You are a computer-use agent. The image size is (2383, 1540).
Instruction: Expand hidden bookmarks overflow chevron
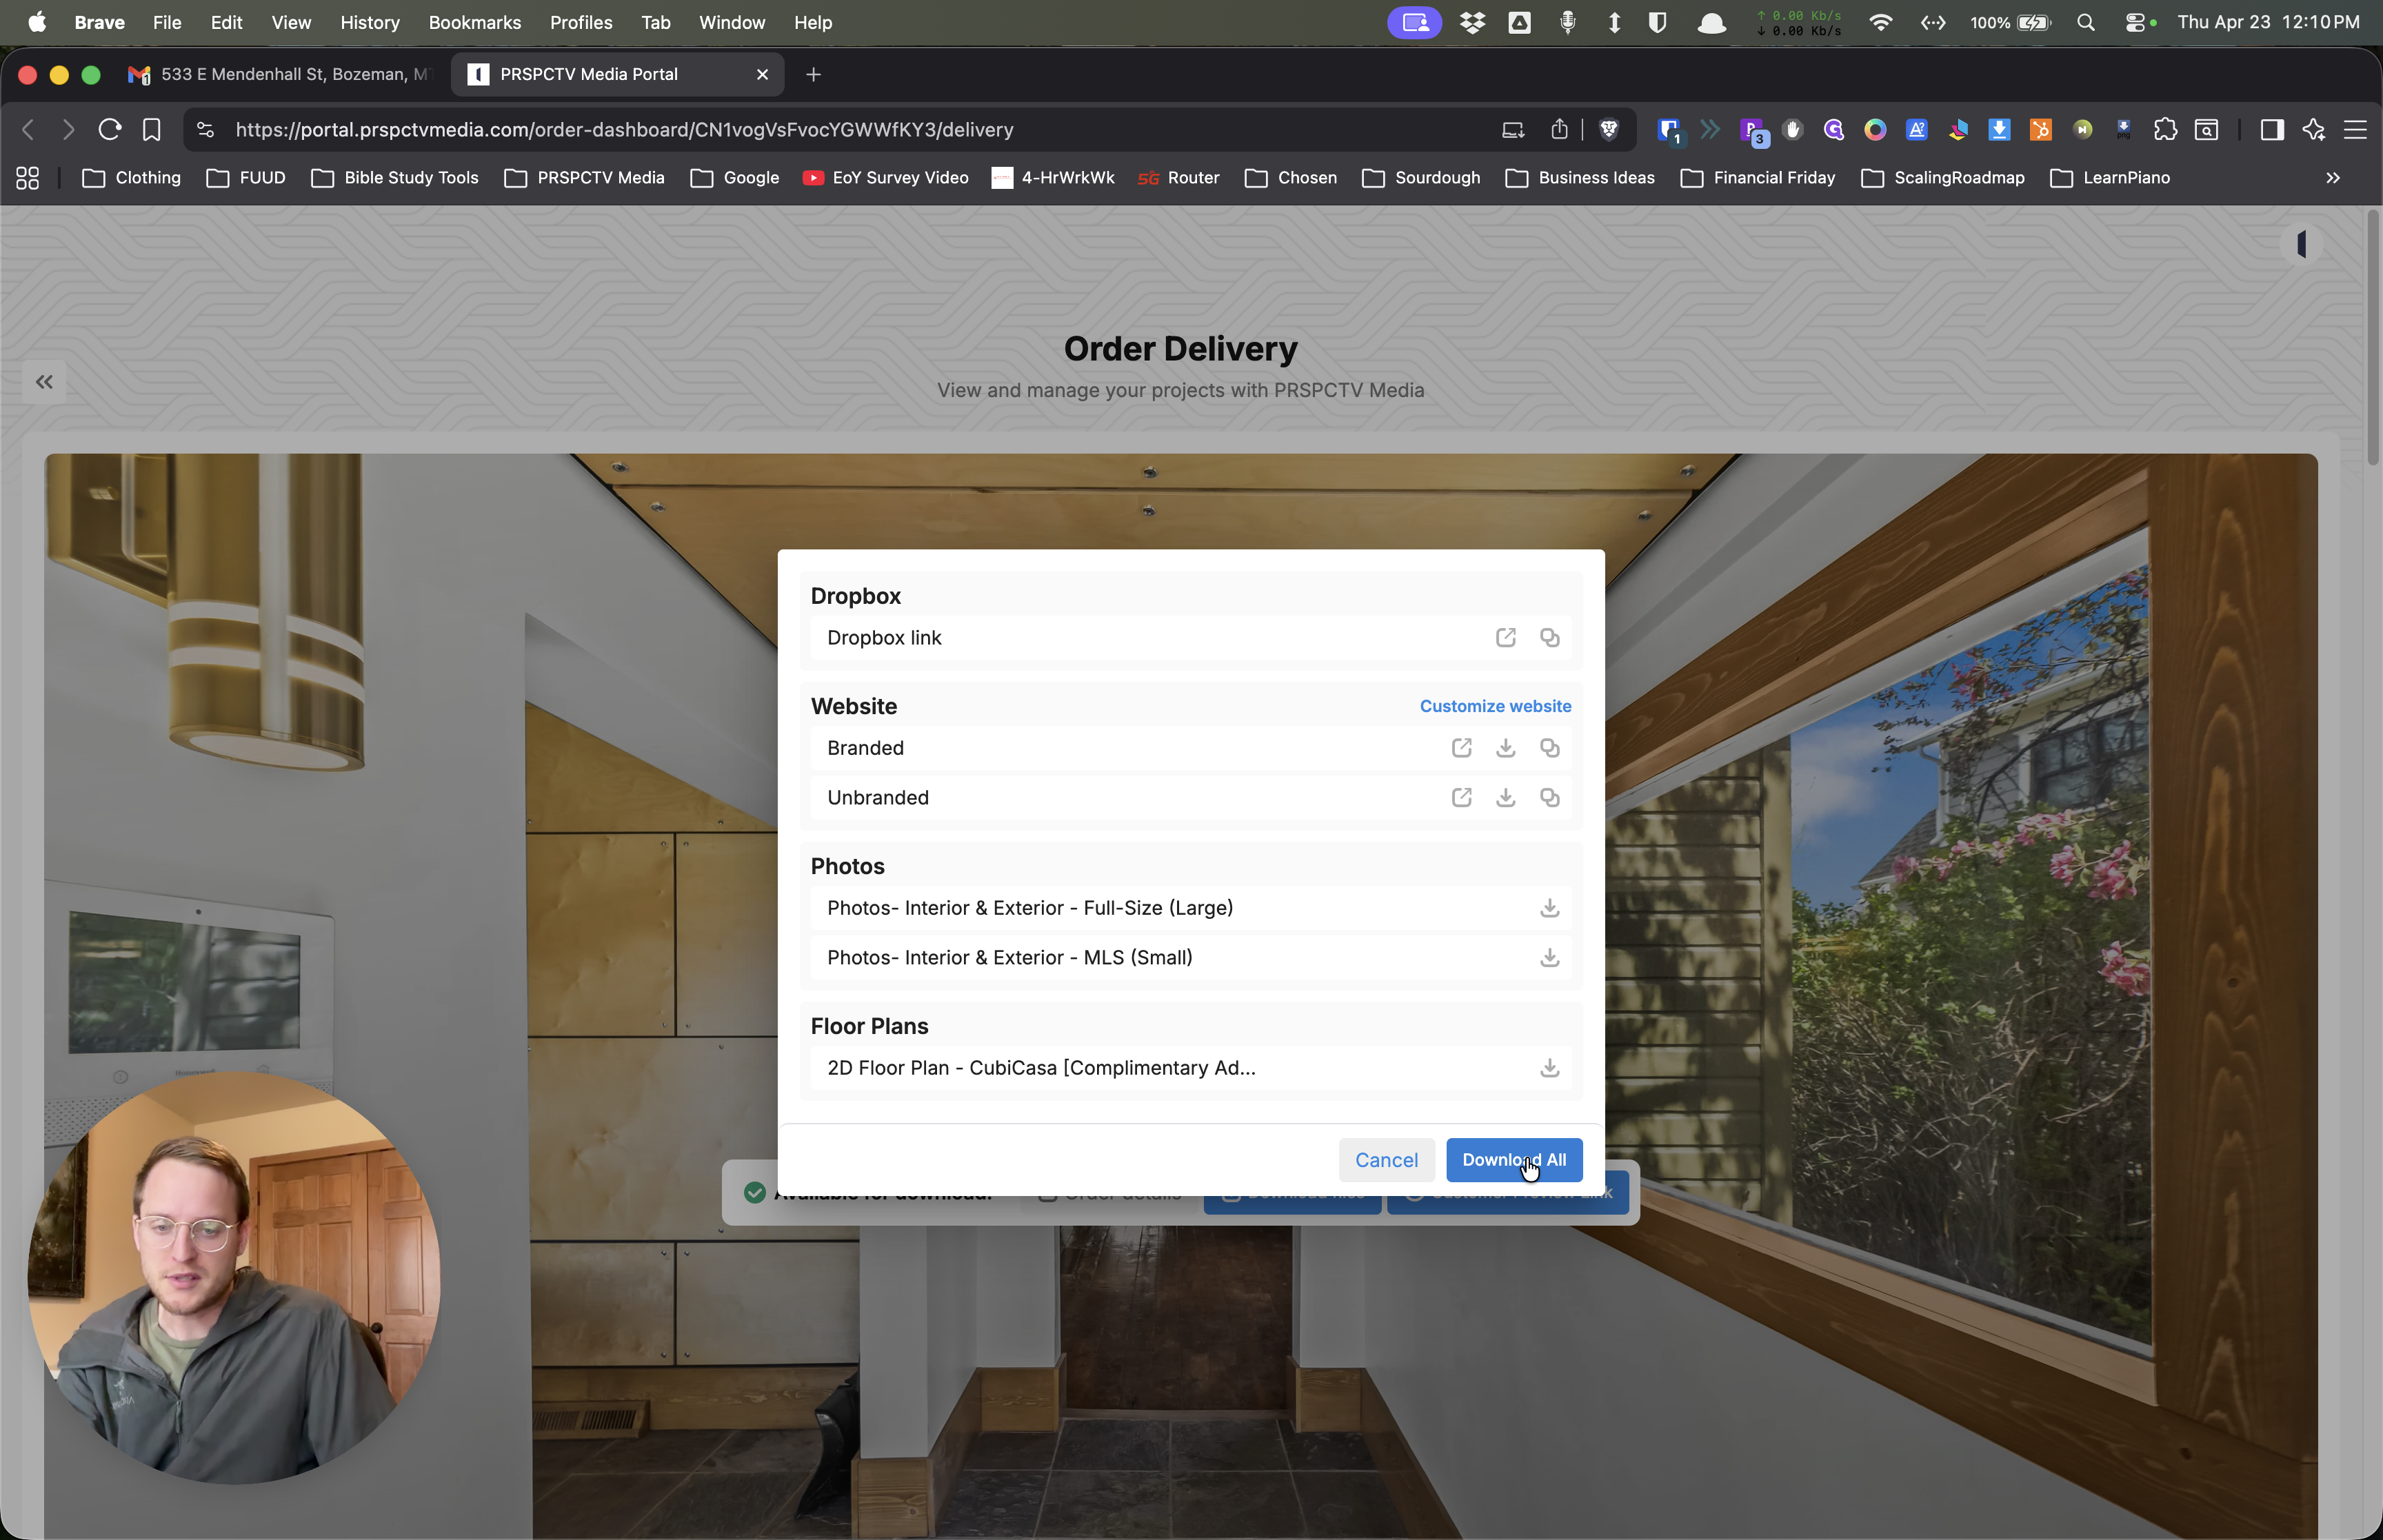[x=2332, y=178]
